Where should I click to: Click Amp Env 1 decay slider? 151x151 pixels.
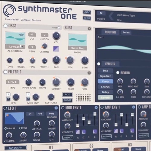click(x=121, y=114)
